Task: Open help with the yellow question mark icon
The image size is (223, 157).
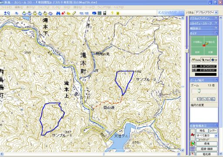Action: click(x=112, y=13)
